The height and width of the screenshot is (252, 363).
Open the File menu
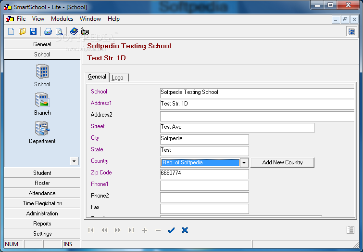(21, 19)
